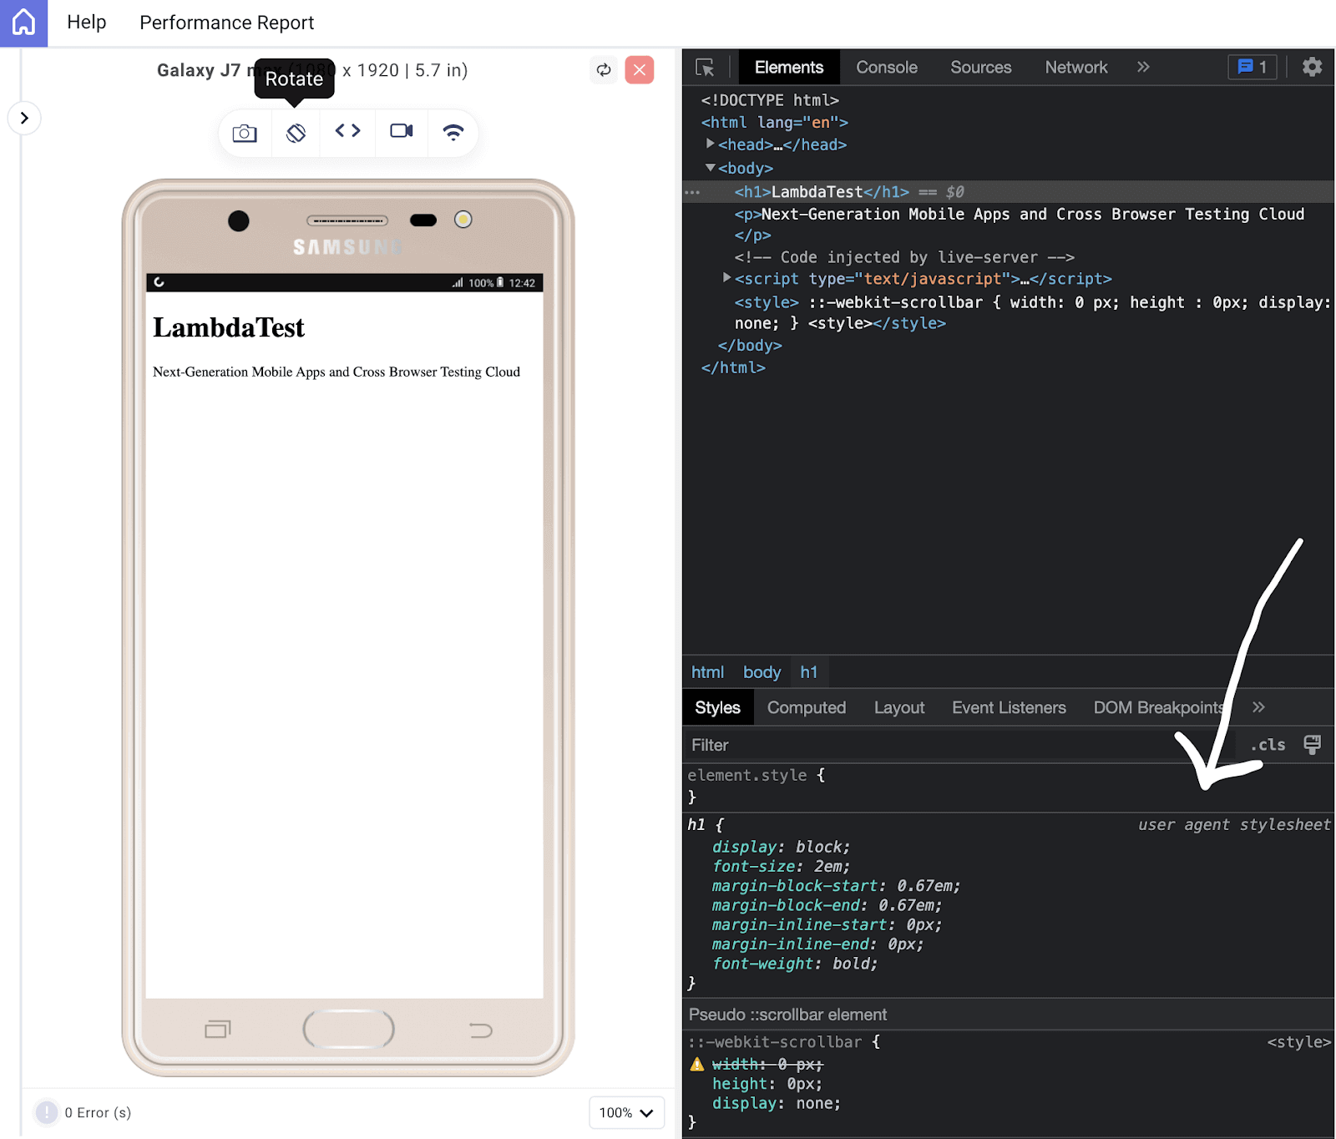Show more Styles pane tabs

(1258, 707)
